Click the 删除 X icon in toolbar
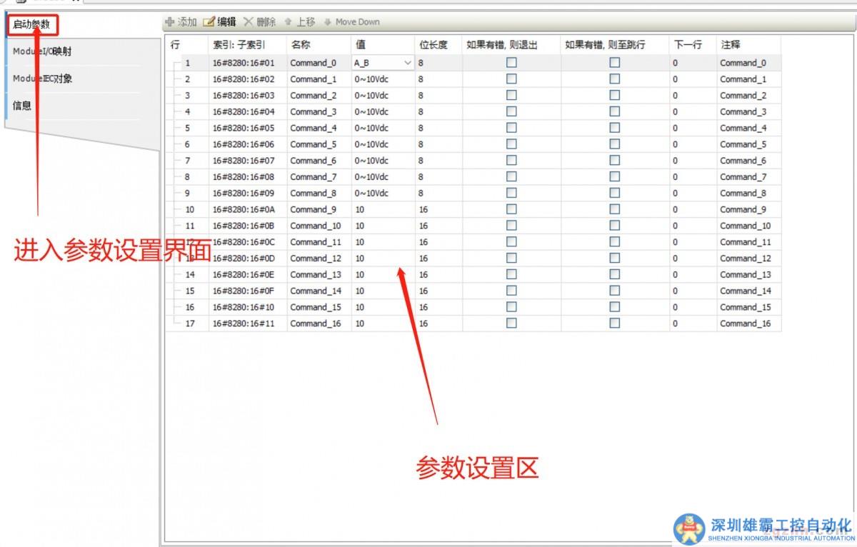 (249, 22)
